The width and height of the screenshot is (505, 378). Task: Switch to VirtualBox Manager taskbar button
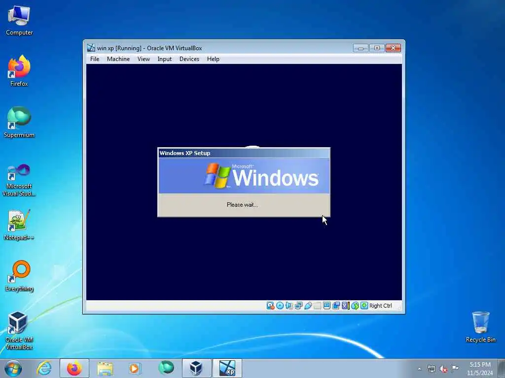coord(196,368)
